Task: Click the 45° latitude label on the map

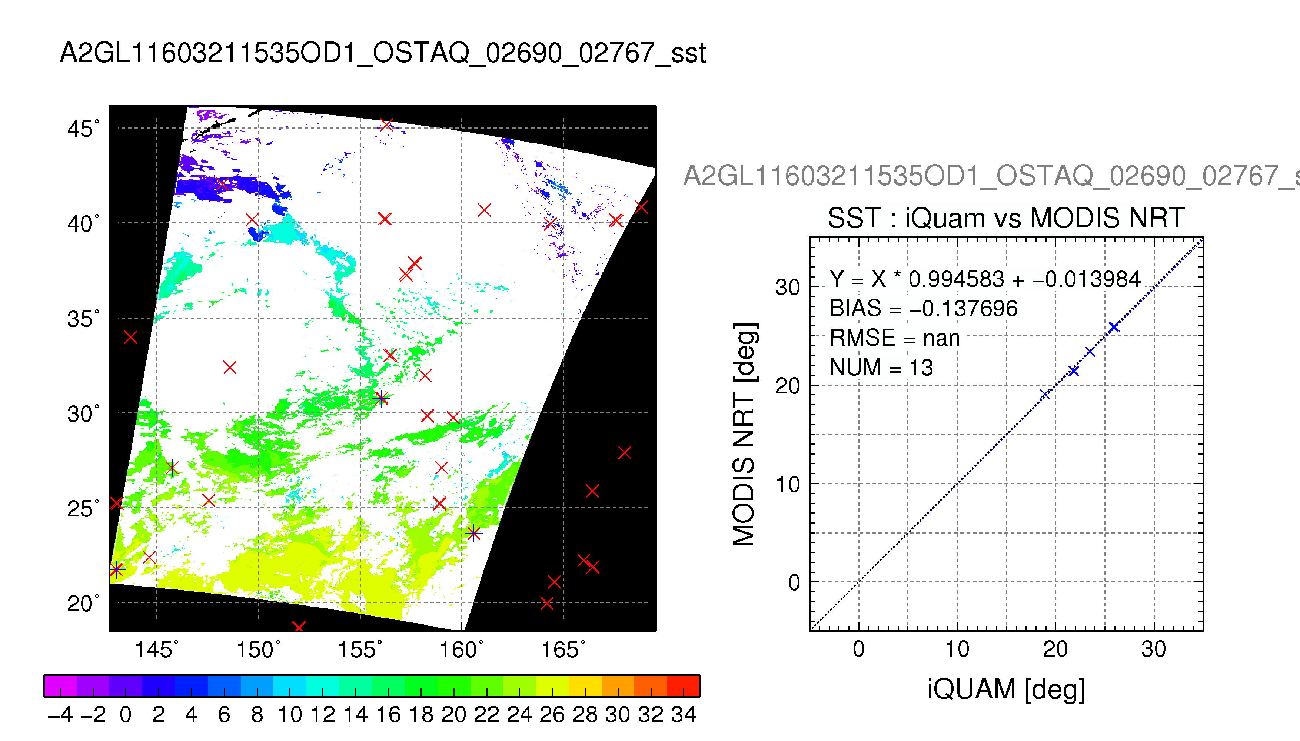Action: point(83,129)
